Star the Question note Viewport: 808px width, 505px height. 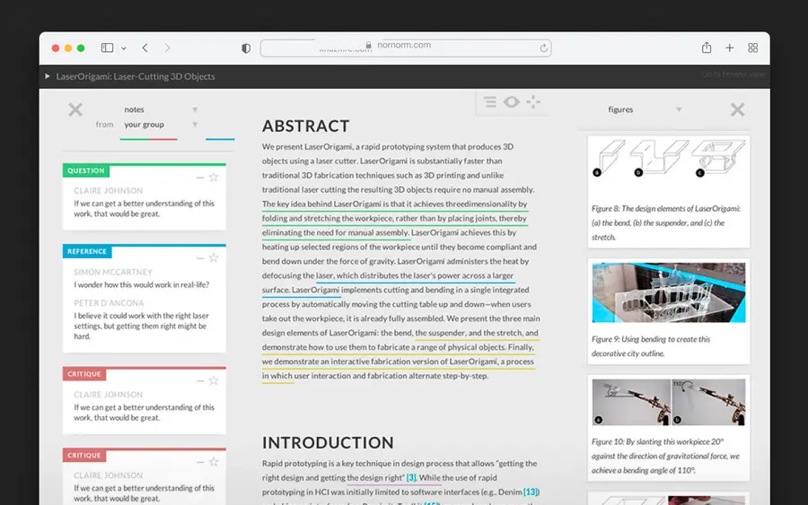(214, 177)
